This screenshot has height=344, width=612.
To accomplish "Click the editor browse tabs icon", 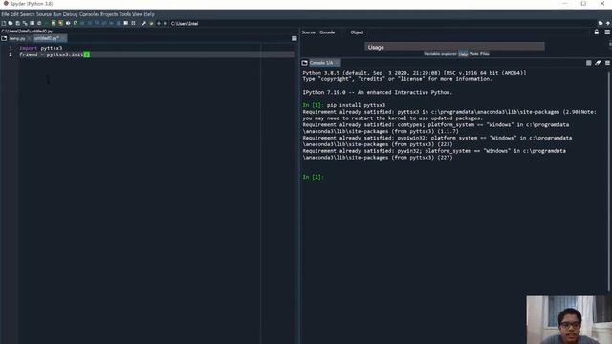I will pos(4,38).
